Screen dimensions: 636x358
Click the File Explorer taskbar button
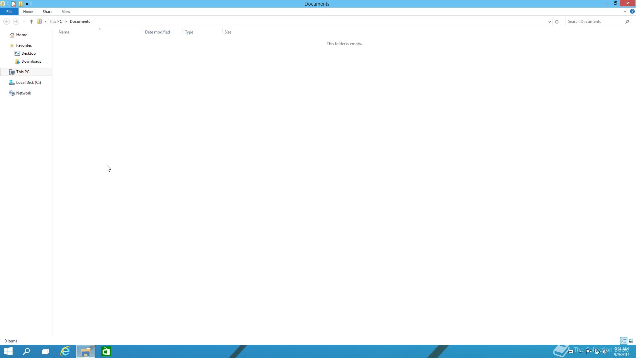pyautogui.click(x=86, y=351)
